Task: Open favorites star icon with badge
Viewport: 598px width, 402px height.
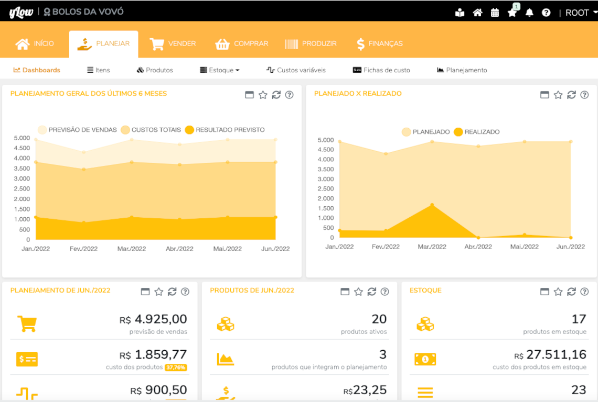Action: pyautogui.click(x=512, y=13)
